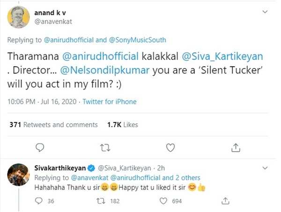Image resolution: width=281 pixels, height=212 pixels.
Task: Share the main tweet by anand k v
Action: coord(236,147)
